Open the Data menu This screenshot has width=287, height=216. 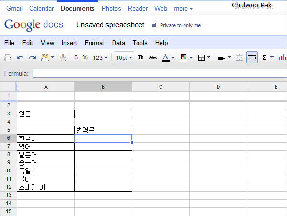pos(118,43)
